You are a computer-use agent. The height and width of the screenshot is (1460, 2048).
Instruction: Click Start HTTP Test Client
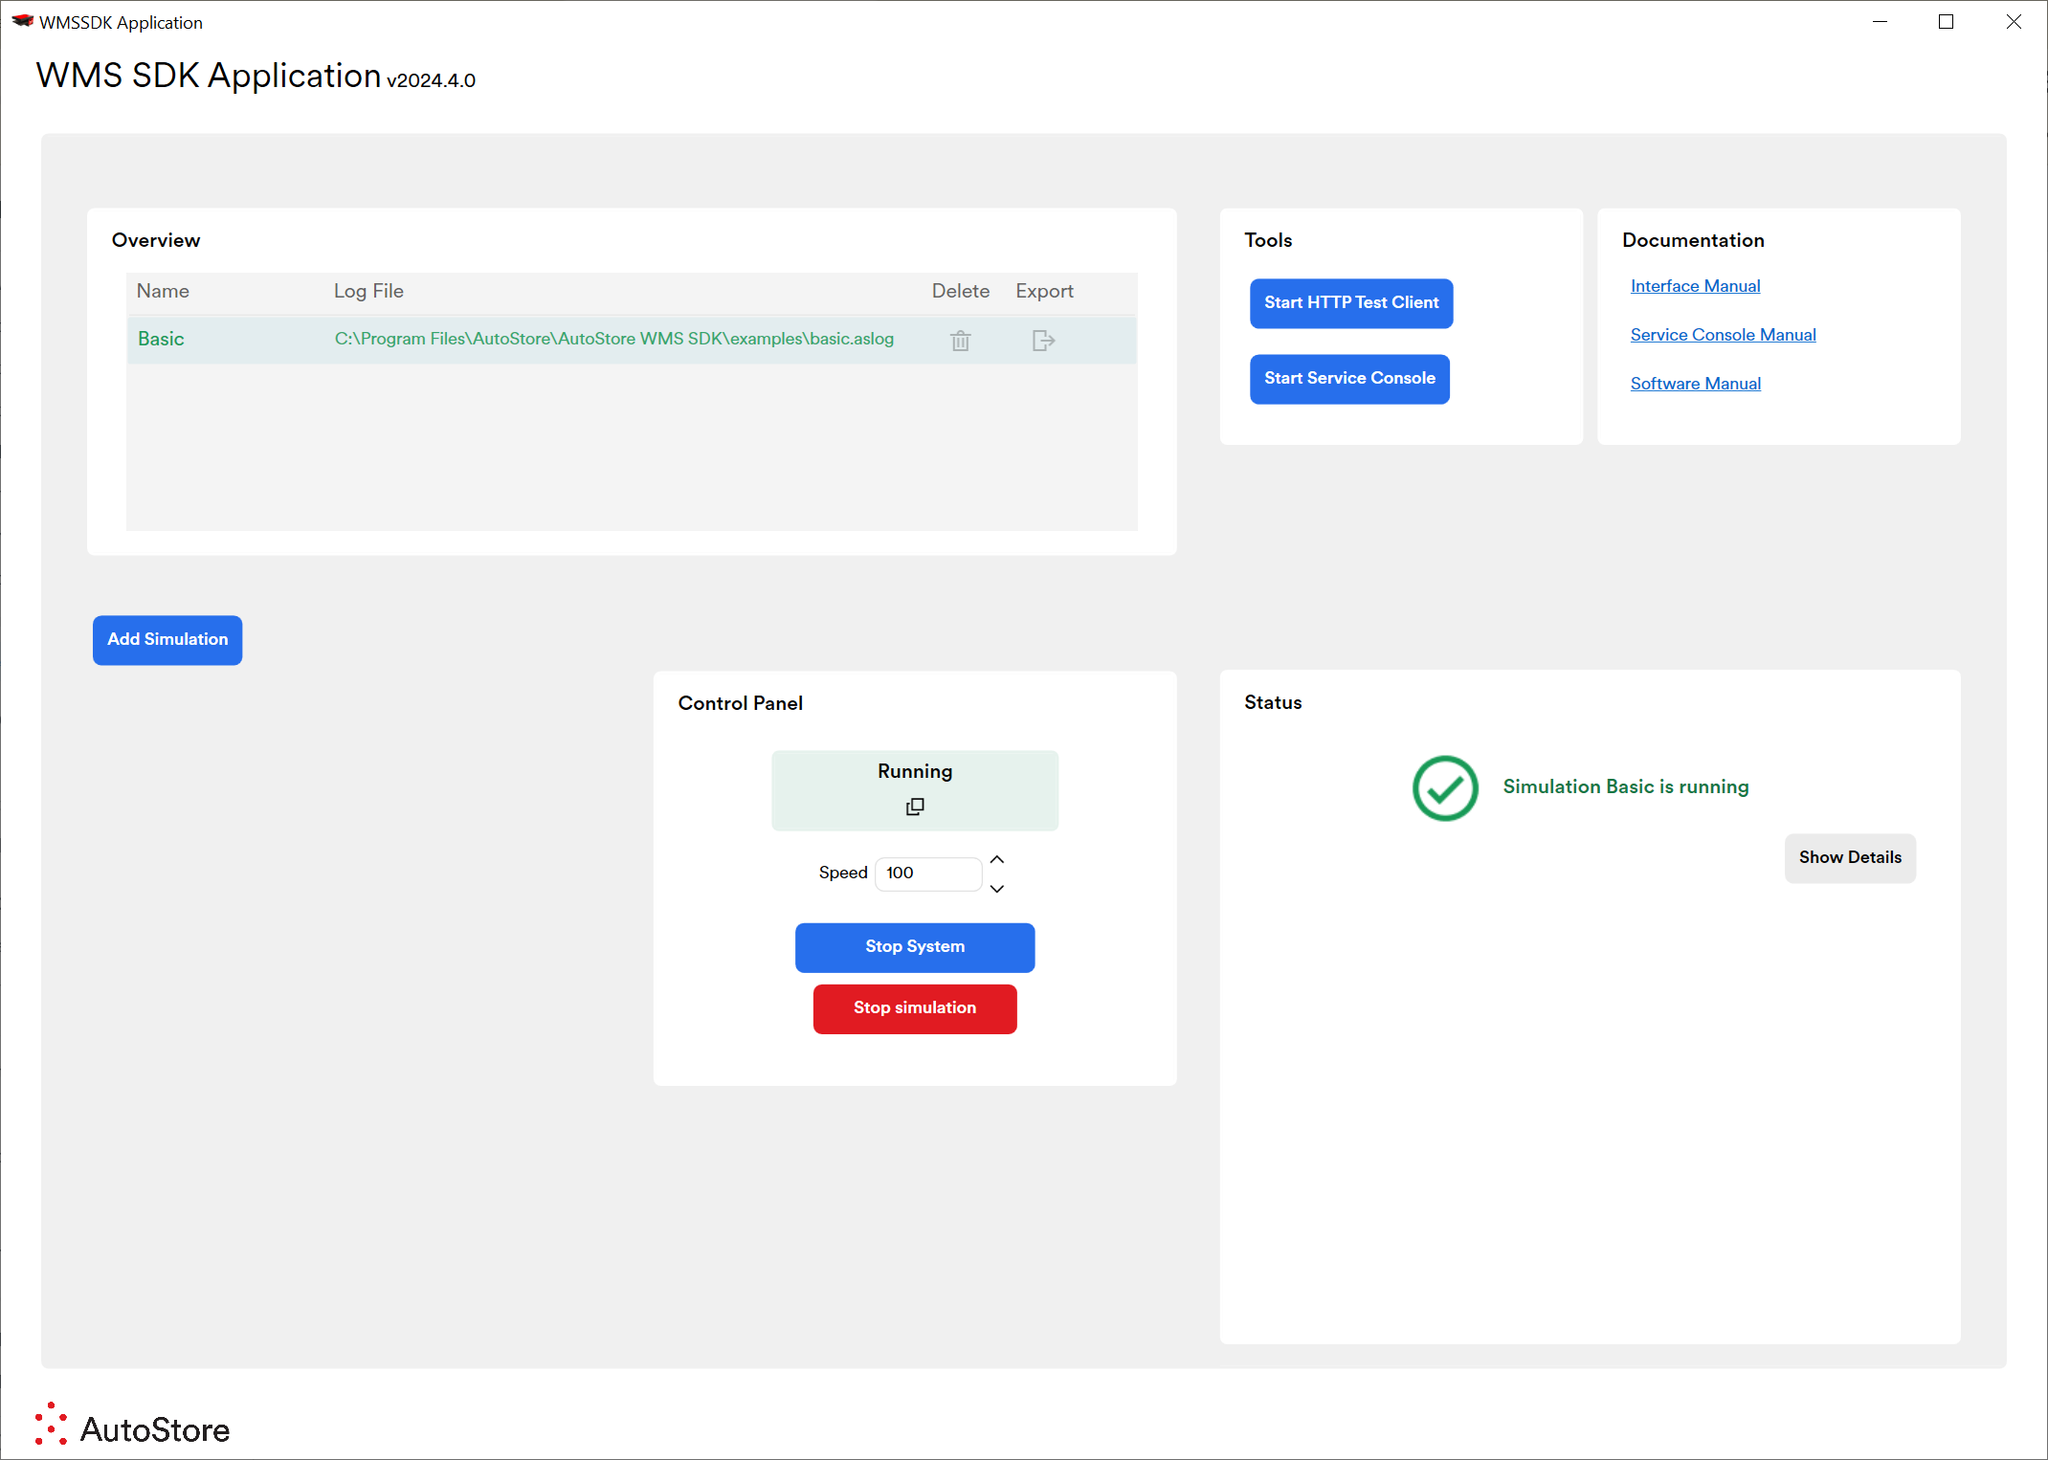(x=1351, y=303)
